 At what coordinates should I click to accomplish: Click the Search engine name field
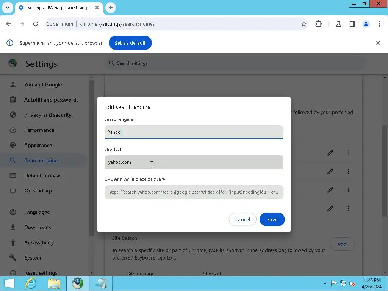point(194,132)
